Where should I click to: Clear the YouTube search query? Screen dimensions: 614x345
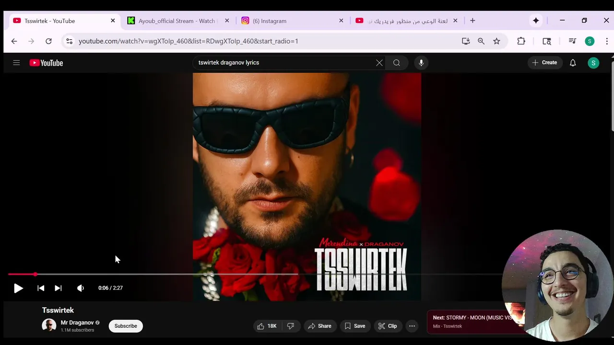(x=379, y=63)
